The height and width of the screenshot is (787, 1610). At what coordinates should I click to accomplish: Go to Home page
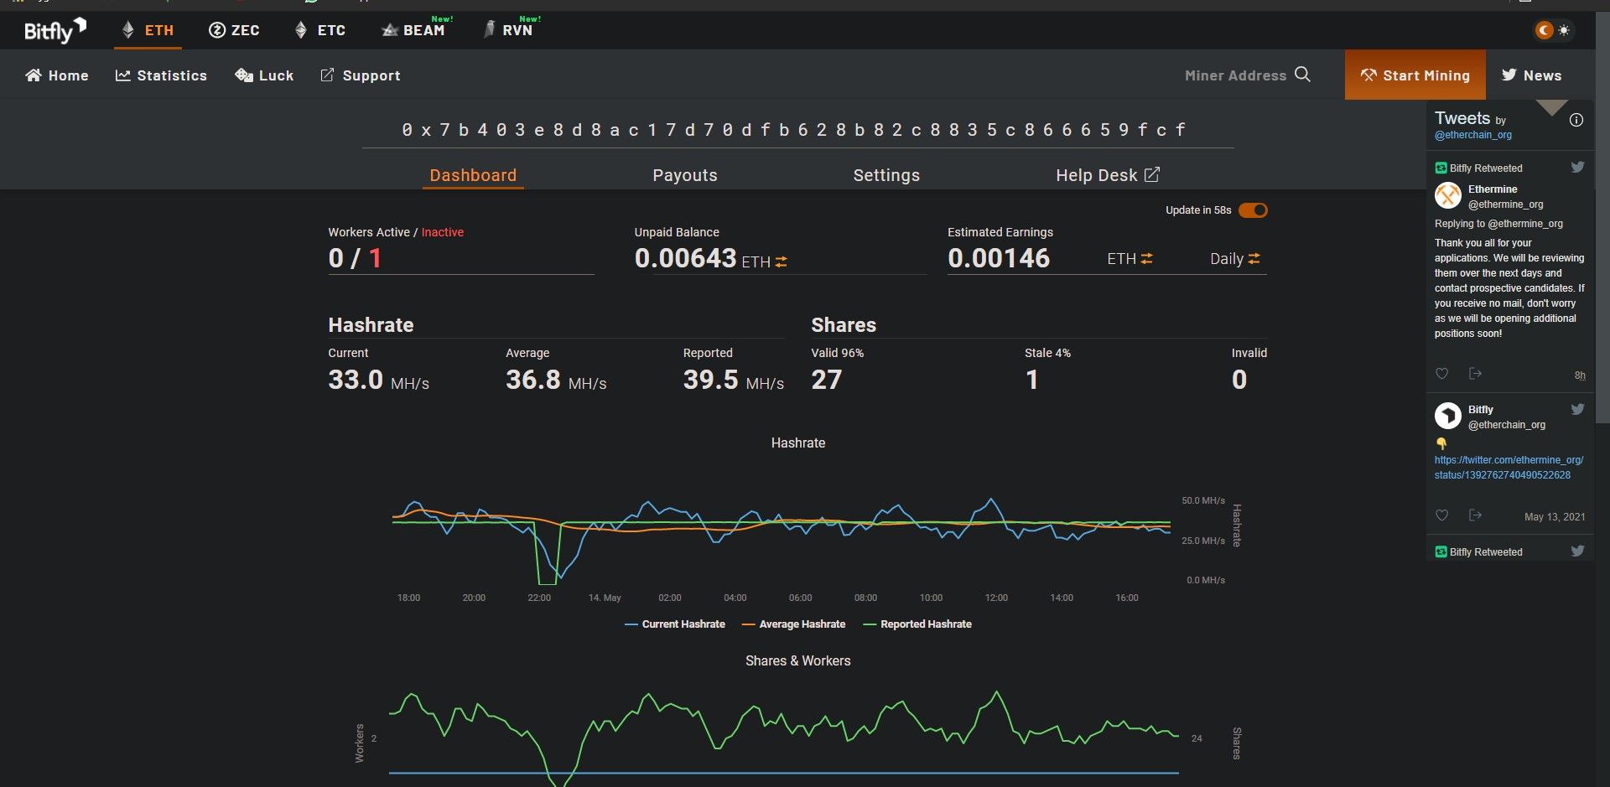[x=57, y=75]
